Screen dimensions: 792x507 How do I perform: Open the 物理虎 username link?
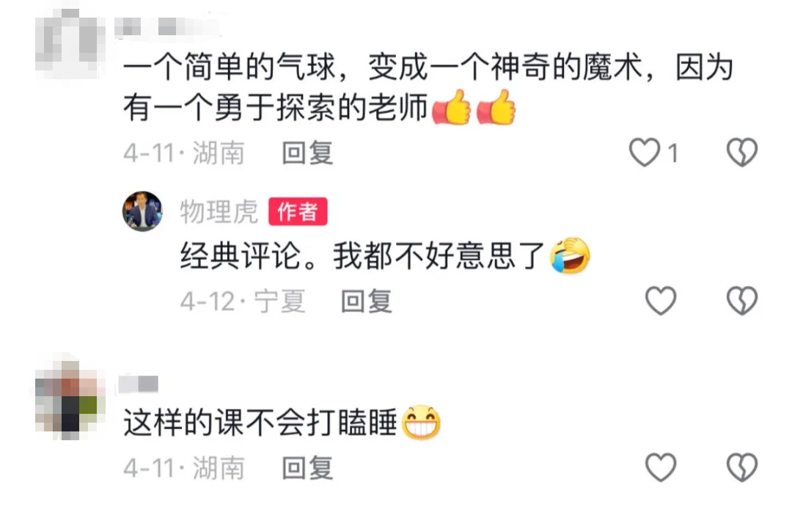click(219, 211)
